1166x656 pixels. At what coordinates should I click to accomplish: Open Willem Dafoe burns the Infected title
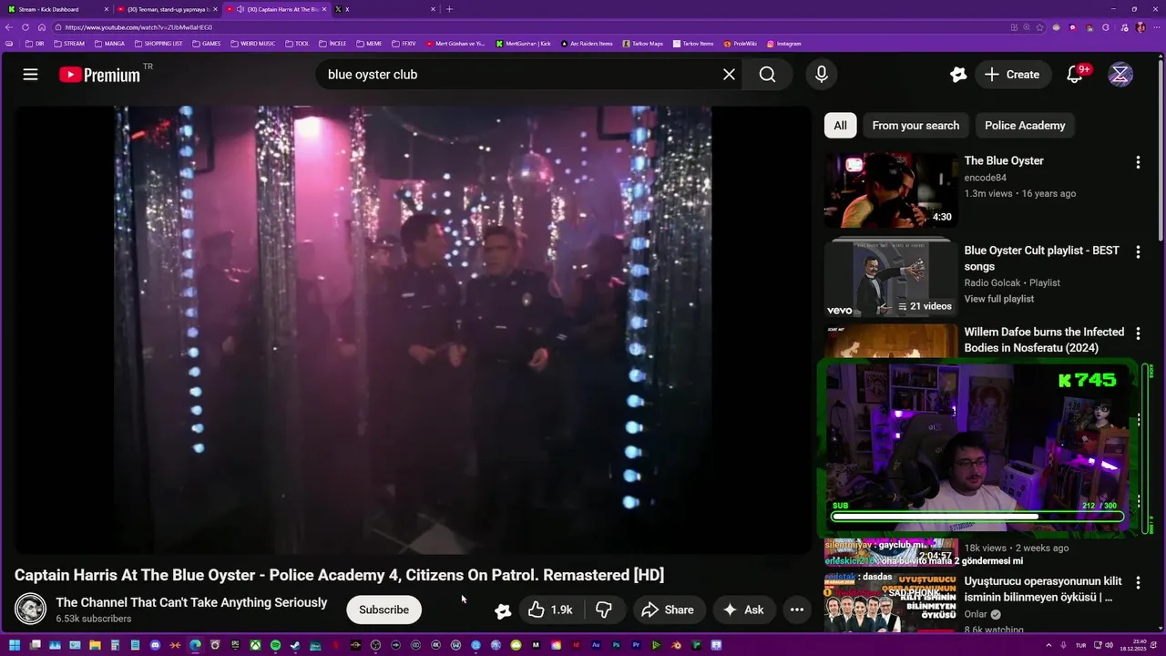1044,340
